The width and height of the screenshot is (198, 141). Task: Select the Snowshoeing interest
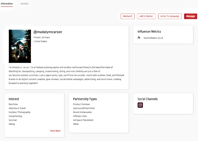click(16, 116)
